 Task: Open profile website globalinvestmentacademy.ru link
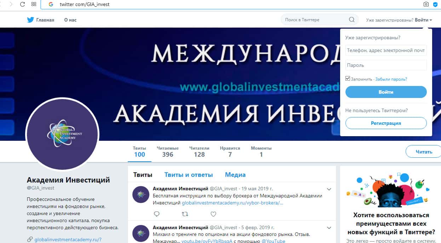coord(68,239)
